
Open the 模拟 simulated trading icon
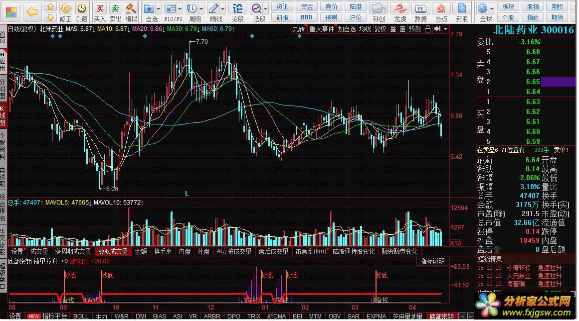(x=131, y=12)
